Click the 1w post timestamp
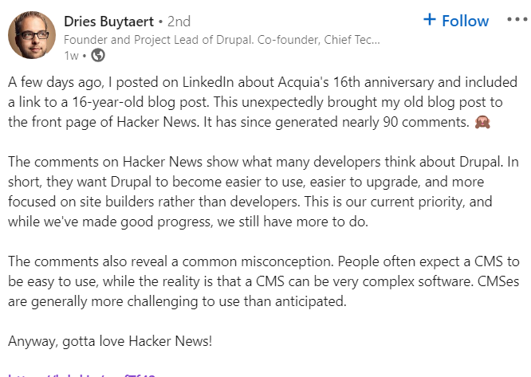The height and width of the screenshot is (377, 531). [x=71, y=56]
